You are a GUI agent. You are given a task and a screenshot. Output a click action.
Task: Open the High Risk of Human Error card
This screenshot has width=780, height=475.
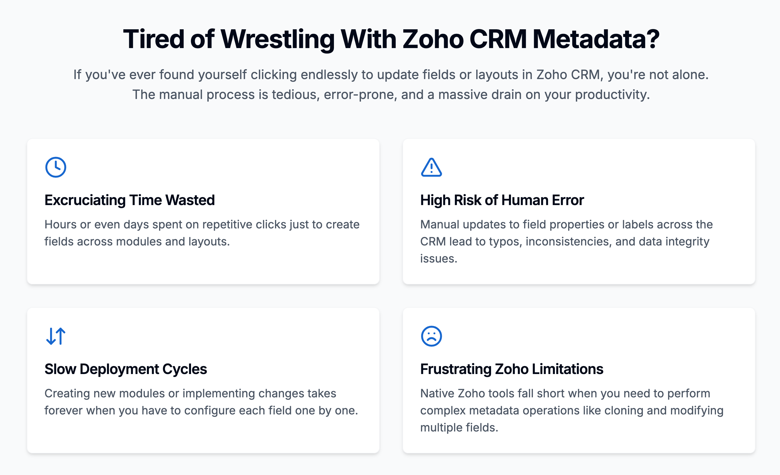pyautogui.click(x=579, y=212)
